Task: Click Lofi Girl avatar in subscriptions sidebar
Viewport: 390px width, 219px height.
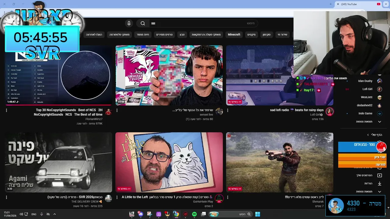Action: tap(380, 89)
